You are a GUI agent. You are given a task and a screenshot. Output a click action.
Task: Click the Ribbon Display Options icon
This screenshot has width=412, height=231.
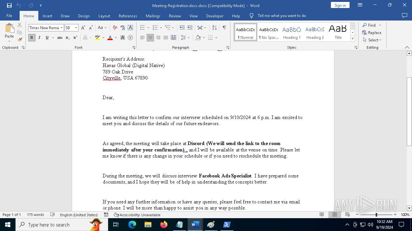(x=360, y=5)
